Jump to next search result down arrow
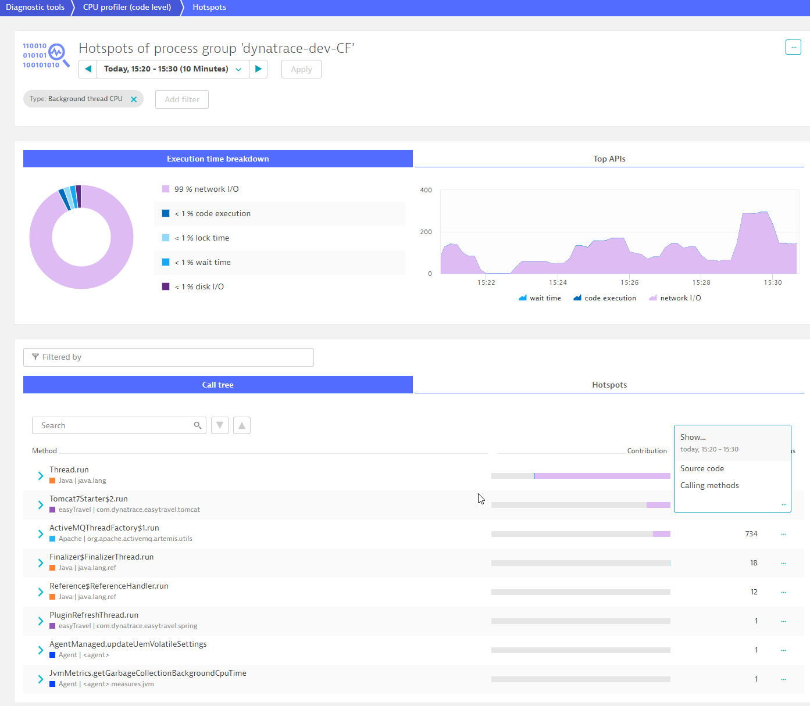 pos(220,425)
